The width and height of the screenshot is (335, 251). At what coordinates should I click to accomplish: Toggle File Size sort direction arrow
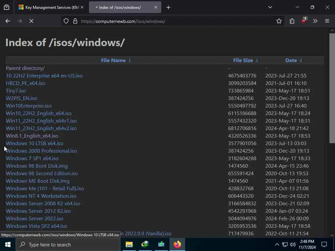click(257, 60)
